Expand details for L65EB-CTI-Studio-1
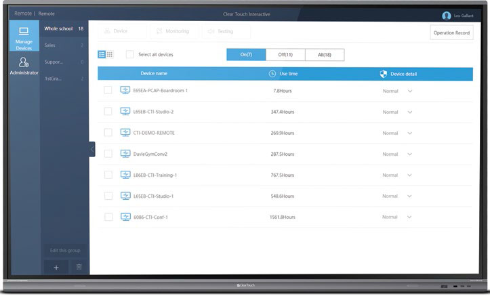 coord(409,196)
